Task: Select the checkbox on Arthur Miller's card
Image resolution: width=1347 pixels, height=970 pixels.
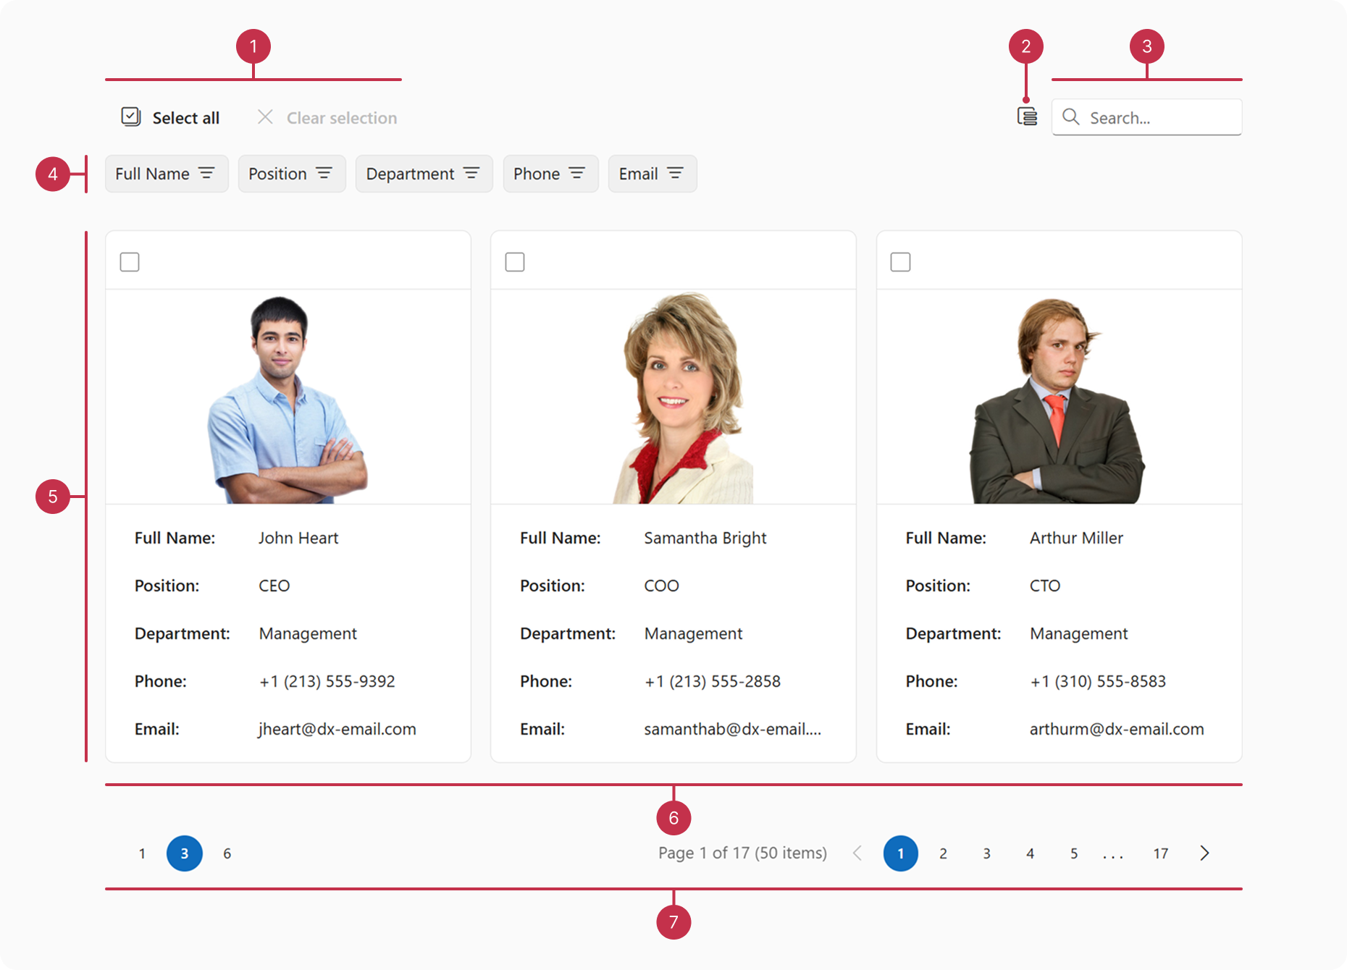Action: (x=900, y=261)
